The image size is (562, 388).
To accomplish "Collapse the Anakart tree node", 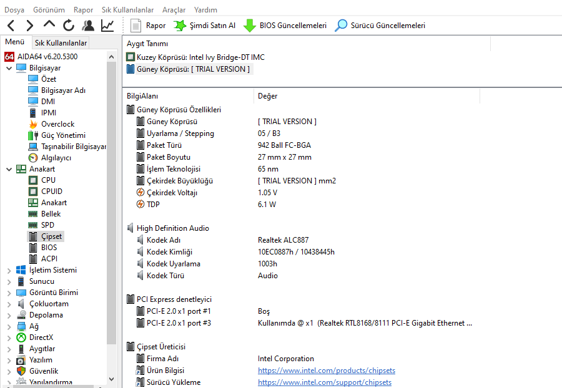I will 9,169.
